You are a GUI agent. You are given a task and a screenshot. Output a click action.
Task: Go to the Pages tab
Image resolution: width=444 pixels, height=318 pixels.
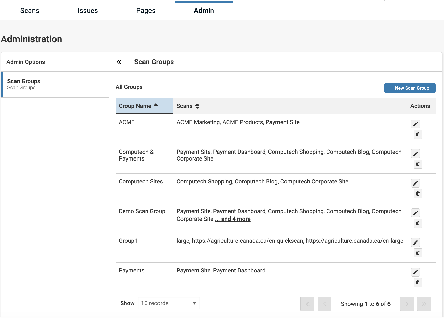(146, 11)
